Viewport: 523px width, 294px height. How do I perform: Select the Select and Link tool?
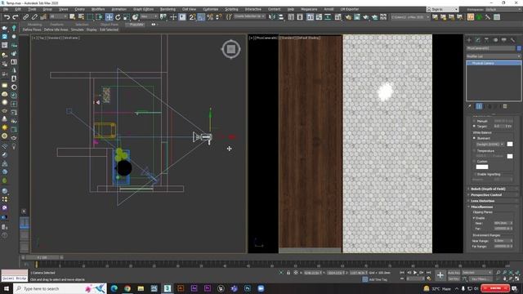(25, 17)
